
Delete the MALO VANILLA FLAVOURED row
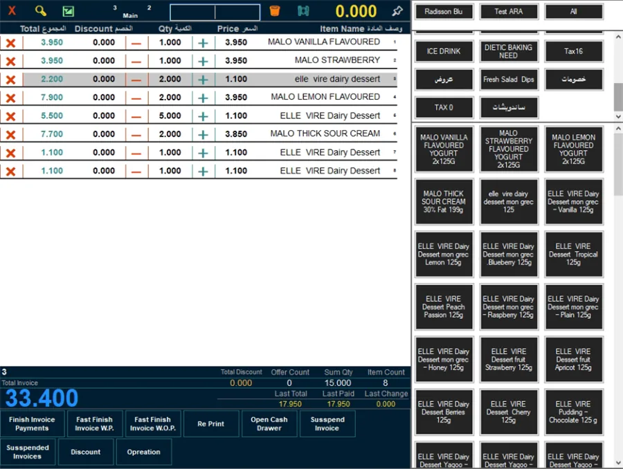[x=10, y=43]
